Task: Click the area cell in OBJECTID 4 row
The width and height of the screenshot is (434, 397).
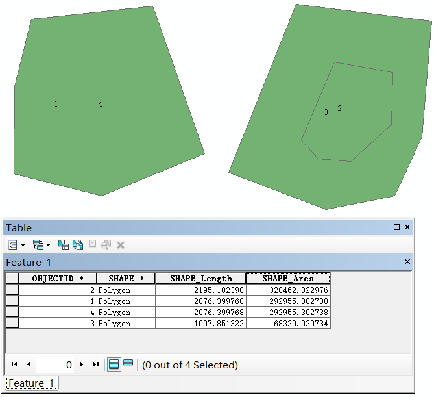Action: (288, 312)
